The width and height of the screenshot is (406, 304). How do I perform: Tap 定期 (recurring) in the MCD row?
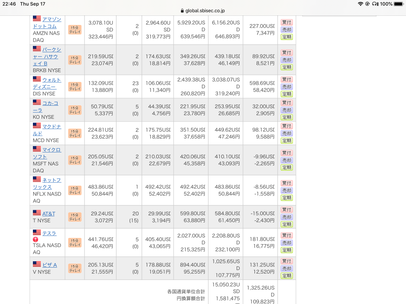(287, 141)
